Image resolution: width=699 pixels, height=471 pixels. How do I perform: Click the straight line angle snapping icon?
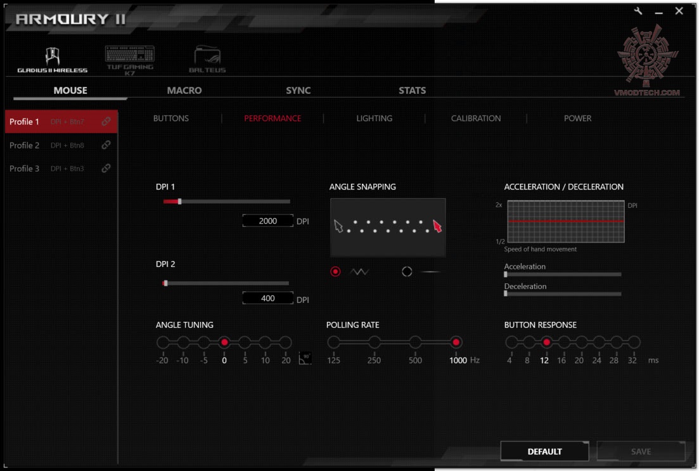[431, 271]
